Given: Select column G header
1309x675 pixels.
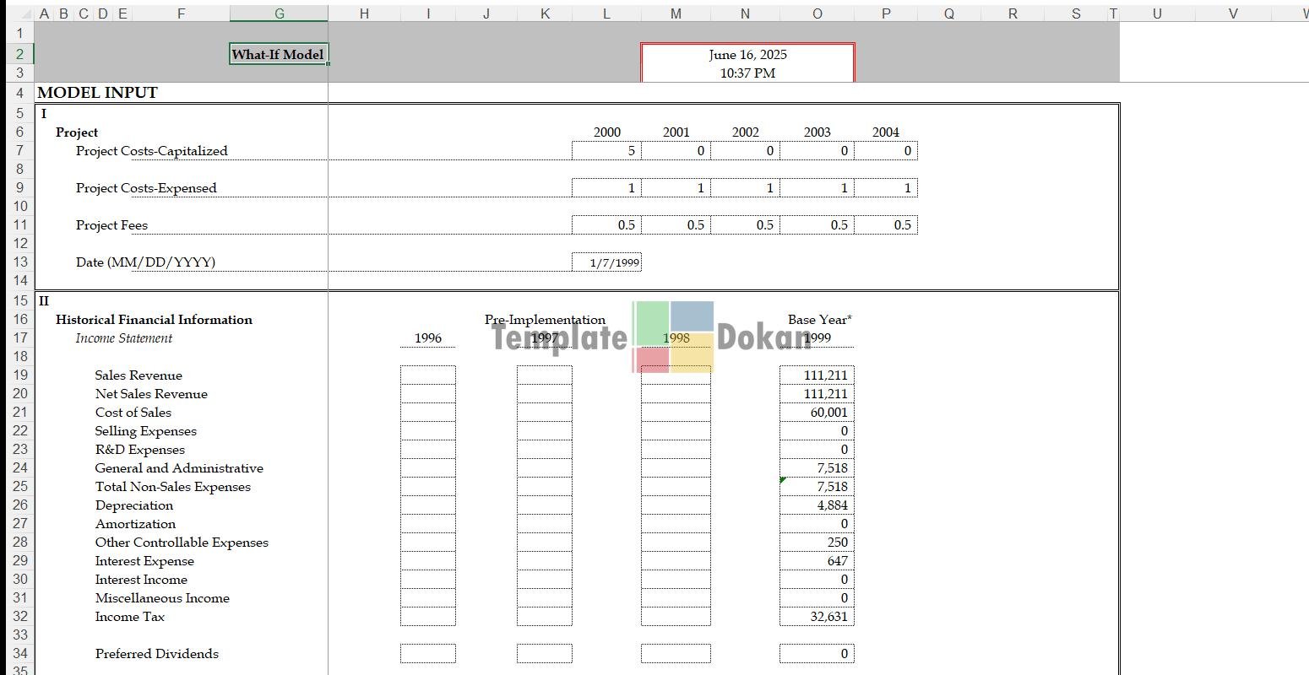Looking at the screenshot, I should 279,13.
